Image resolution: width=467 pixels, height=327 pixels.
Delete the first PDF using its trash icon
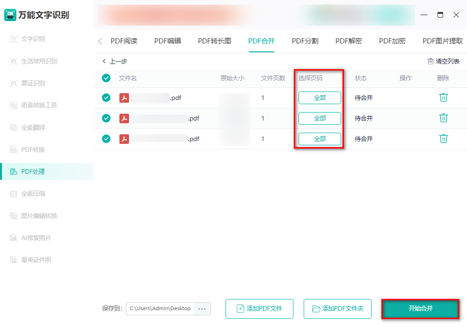tap(443, 98)
